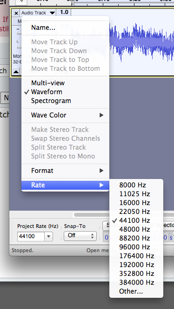
Task: Set track rate to 88200 Hz
Action: [x=136, y=238]
